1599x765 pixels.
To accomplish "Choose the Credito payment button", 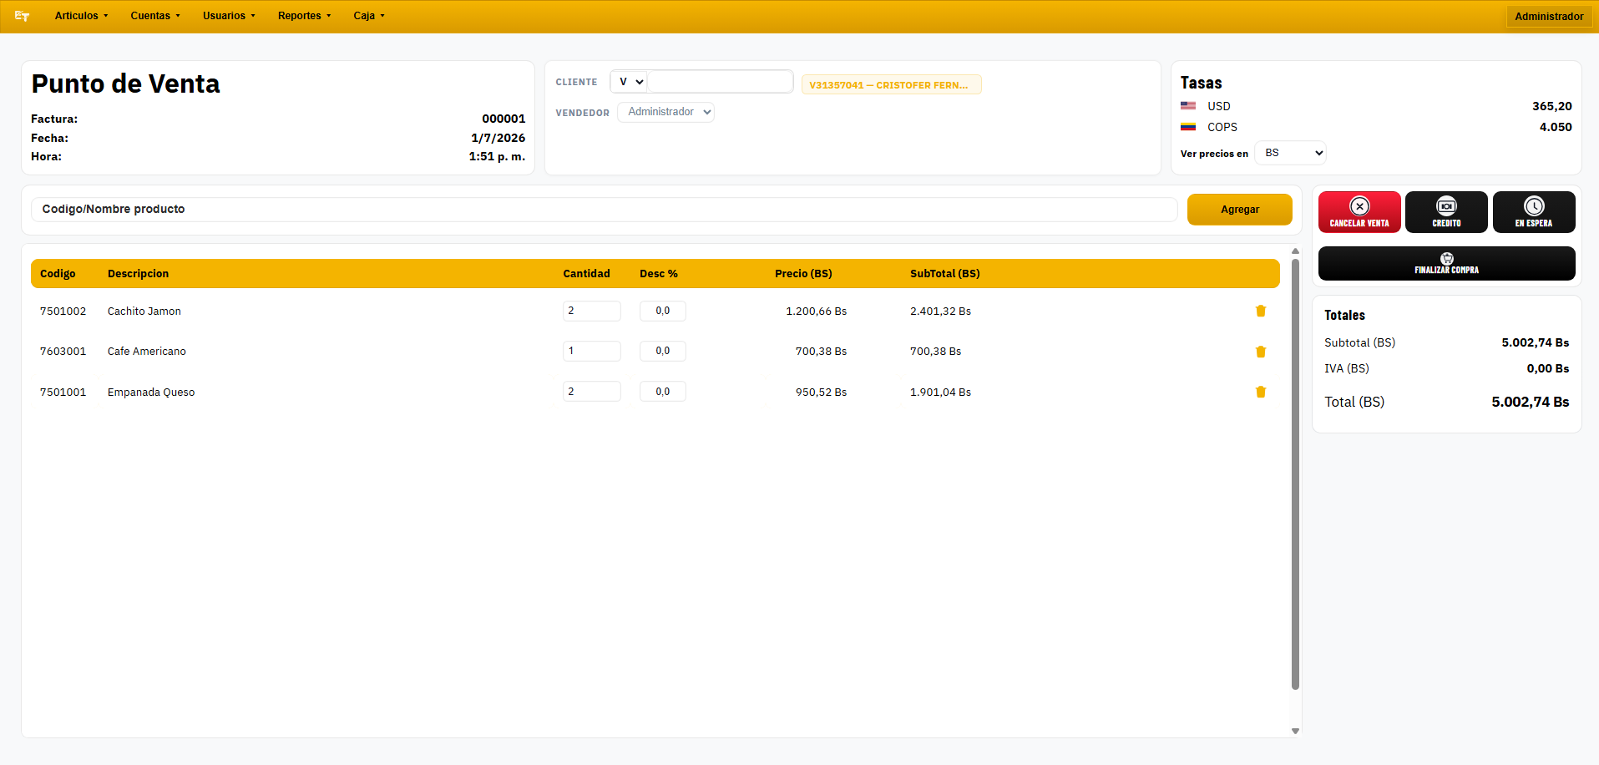I will 1446,212.
